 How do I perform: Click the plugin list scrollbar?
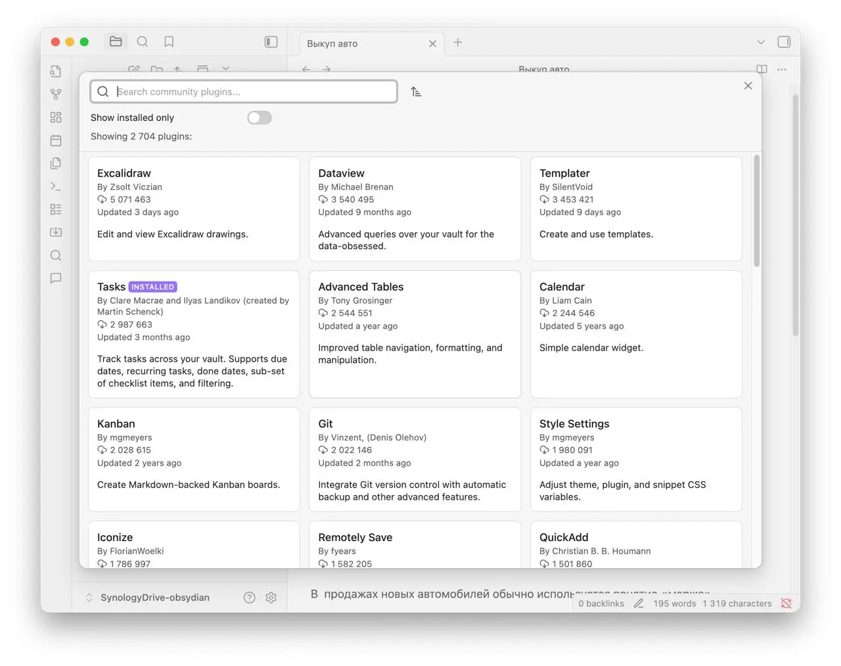click(757, 210)
